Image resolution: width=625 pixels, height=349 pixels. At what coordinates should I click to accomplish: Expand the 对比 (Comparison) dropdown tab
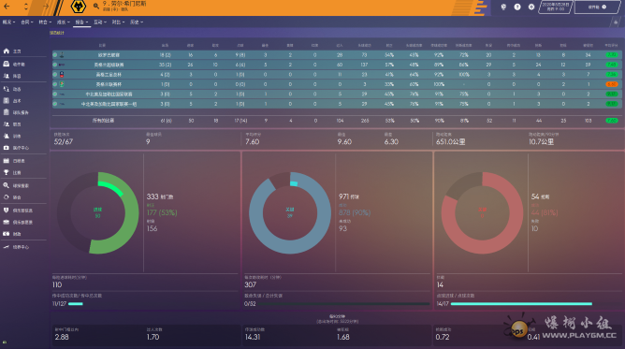(119, 22)
